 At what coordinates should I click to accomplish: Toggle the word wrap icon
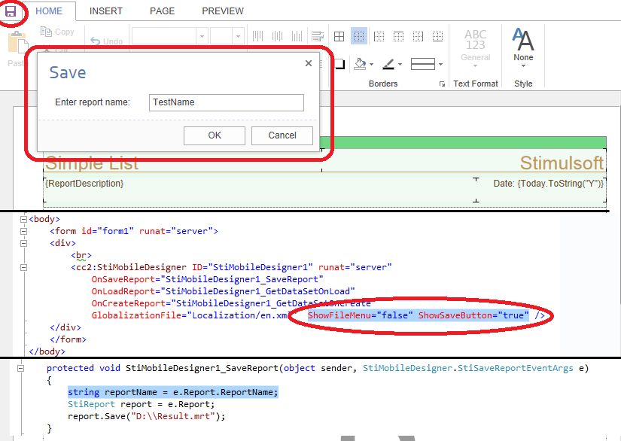coord(317,36)
